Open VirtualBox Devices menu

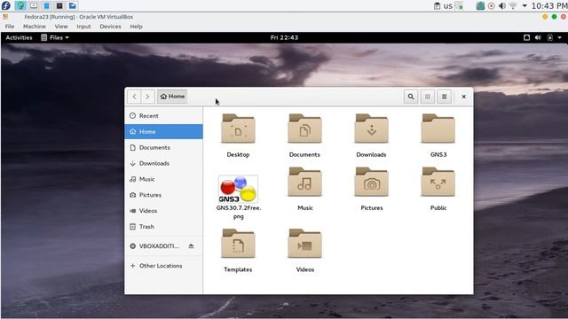pos(110,27)
